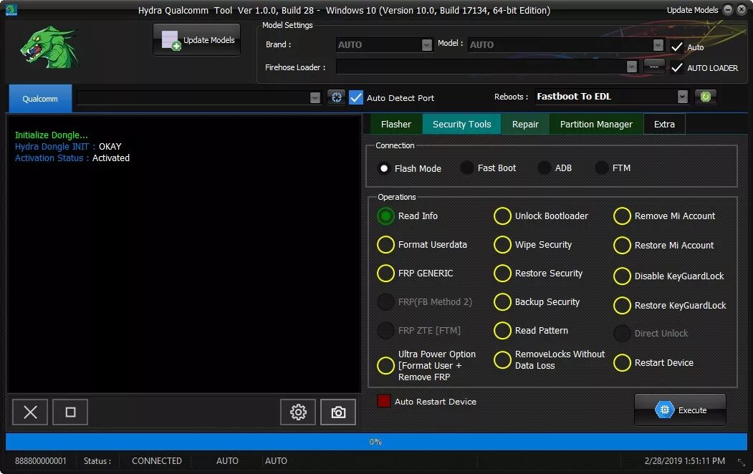
Task: Switch to the Security Tools tab
Action: tap(461, 125)
